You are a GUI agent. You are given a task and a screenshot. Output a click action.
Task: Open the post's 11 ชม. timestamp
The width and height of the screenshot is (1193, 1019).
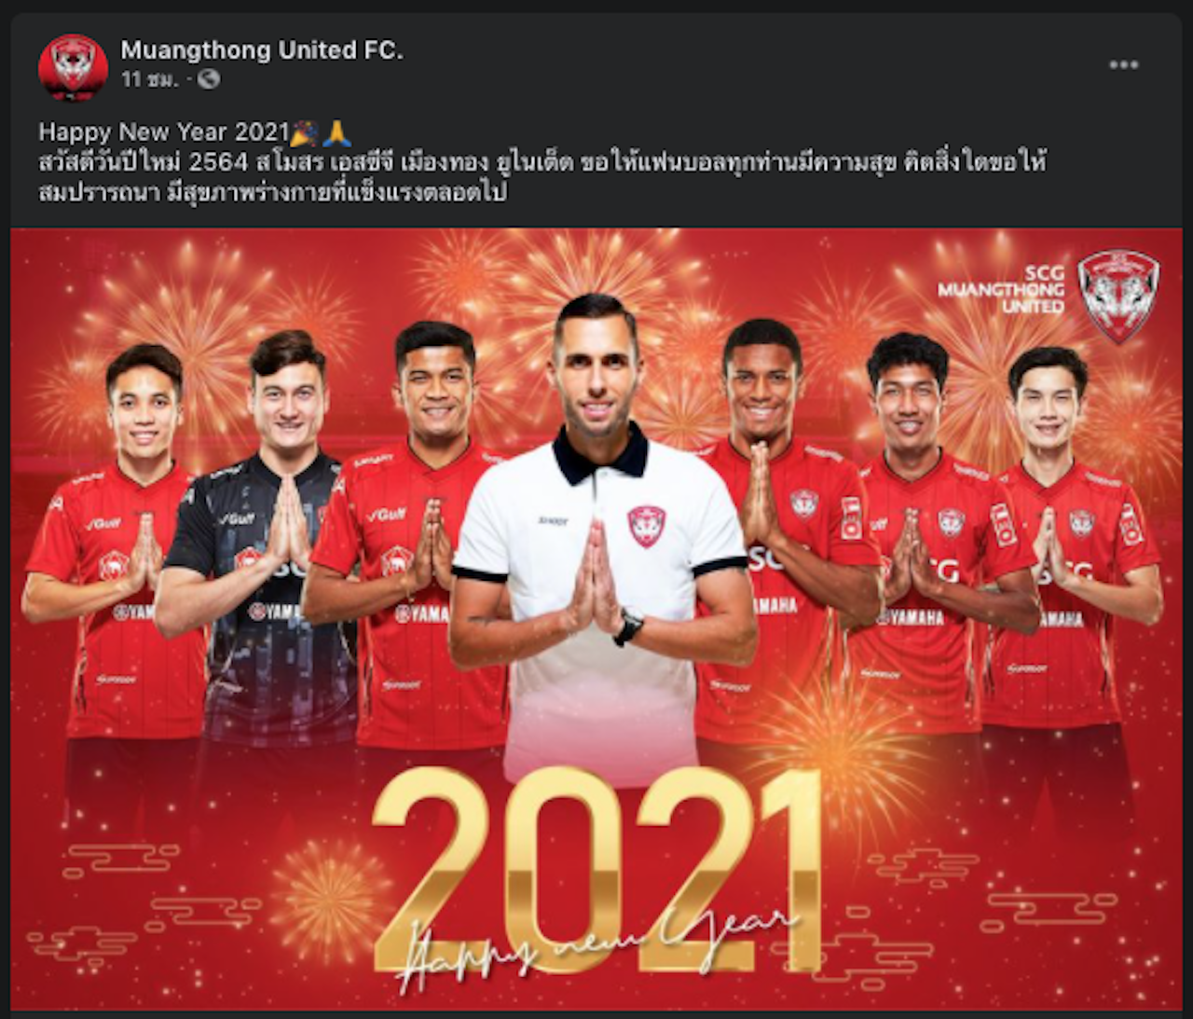click(149, 80)
